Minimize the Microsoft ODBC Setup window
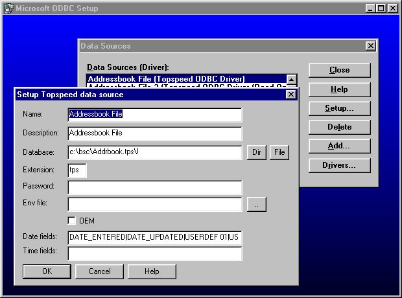The height and width of the screenshot is (298, 402). click(x=370, y=8)
